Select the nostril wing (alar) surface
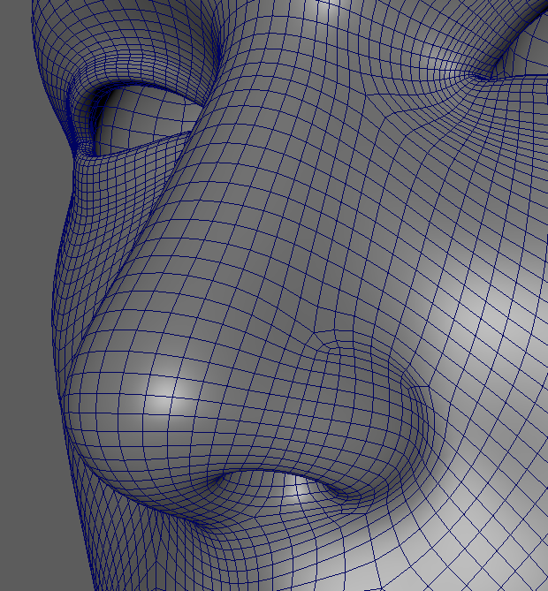548x591 pixels. pyautogui.click(x=371, y=415)
